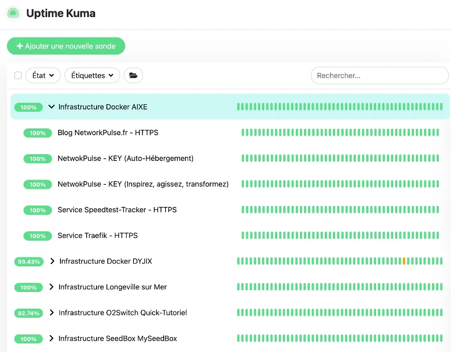Click Blog NetworkPulse.fr heartbeat status bar
The height and width of the screenshot is (352, 451).
click(x=340, y=133)
